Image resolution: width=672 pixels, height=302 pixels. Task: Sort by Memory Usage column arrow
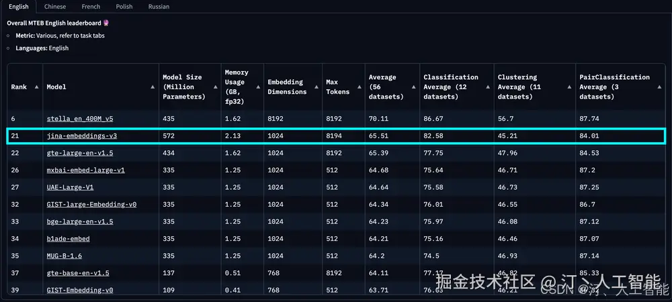click(x=258, y=87)
